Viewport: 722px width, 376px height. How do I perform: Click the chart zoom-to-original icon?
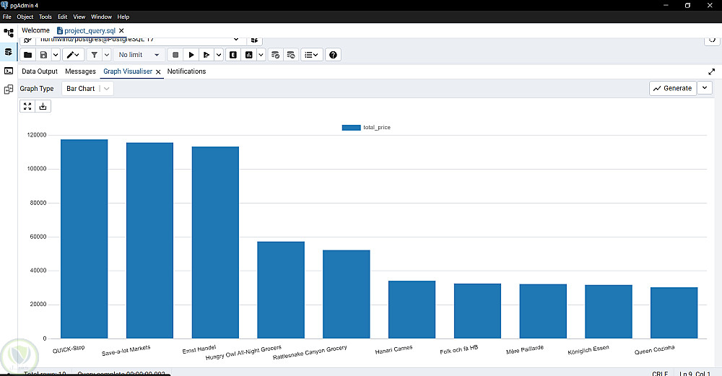pyautogui.click(x=27, y=106)
